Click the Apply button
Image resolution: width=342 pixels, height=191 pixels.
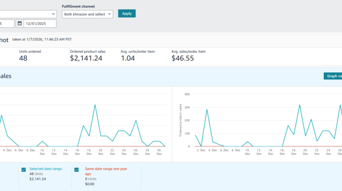(127, 14)
